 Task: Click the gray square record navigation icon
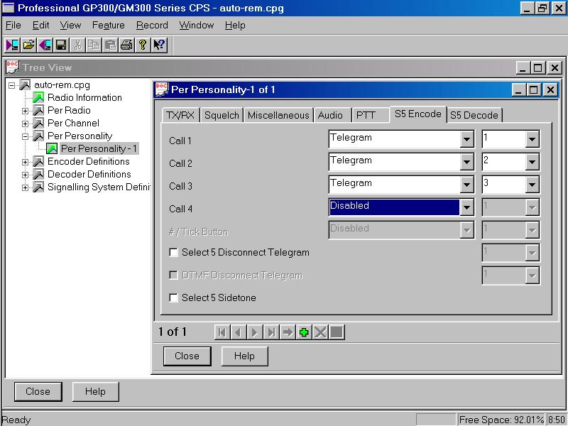337,332
